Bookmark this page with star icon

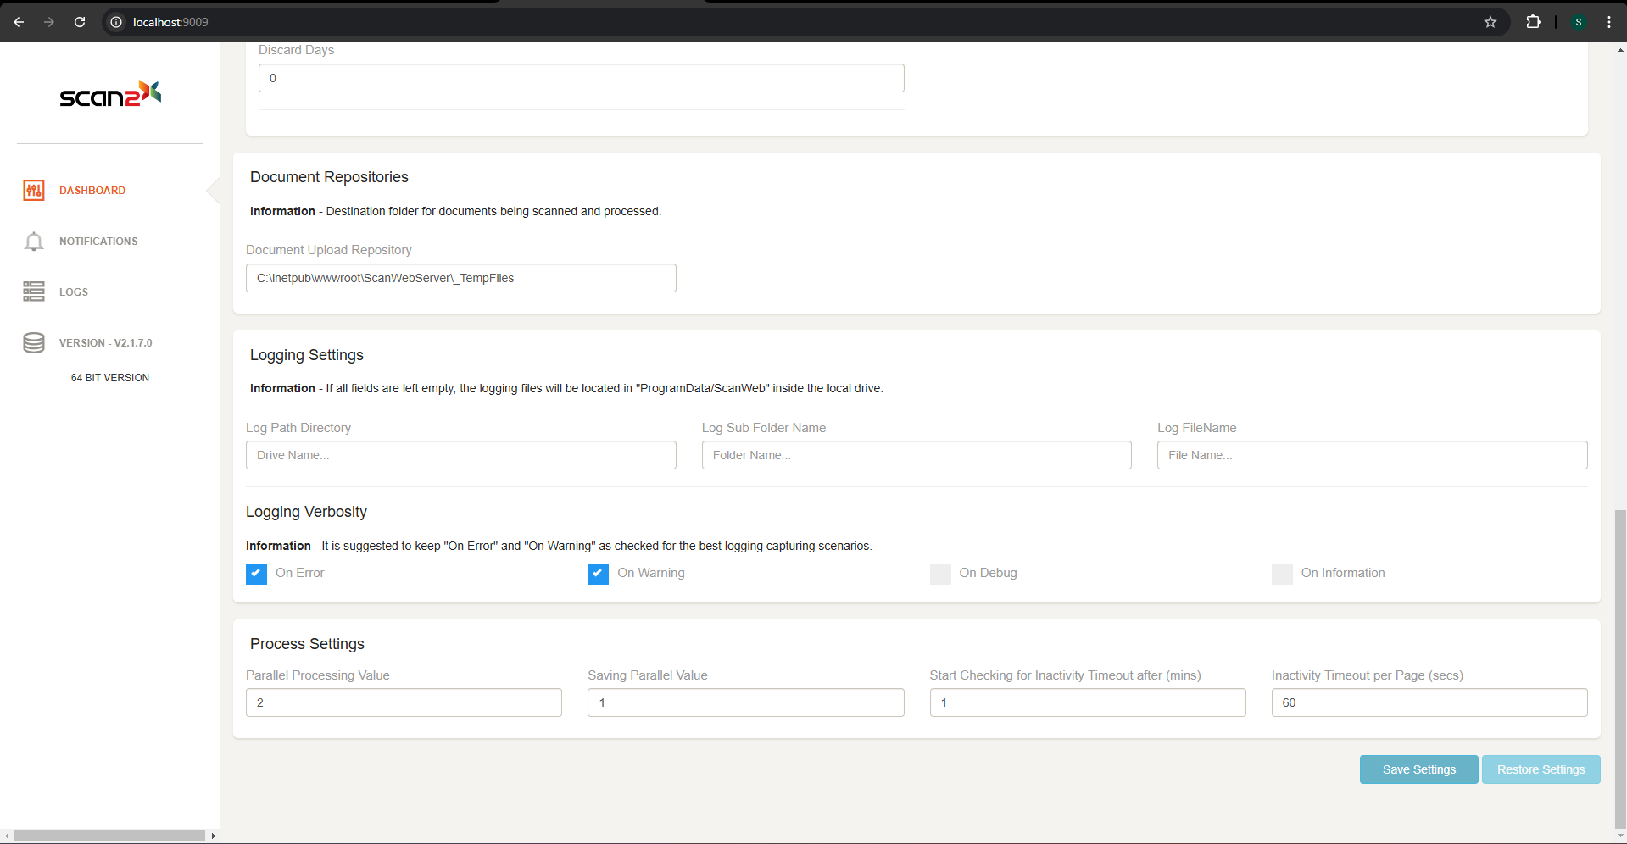point(1490,22)
